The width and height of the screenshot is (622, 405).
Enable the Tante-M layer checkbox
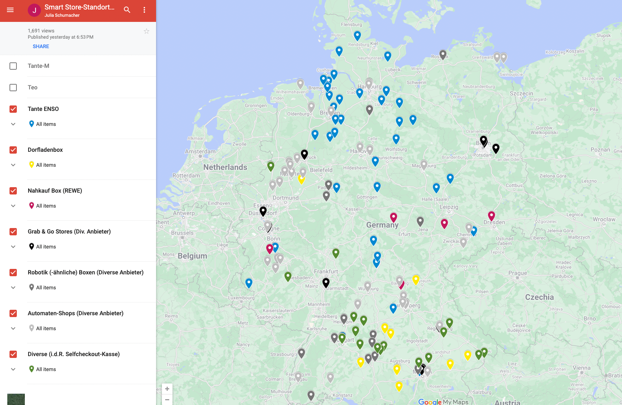coord(13,66)
